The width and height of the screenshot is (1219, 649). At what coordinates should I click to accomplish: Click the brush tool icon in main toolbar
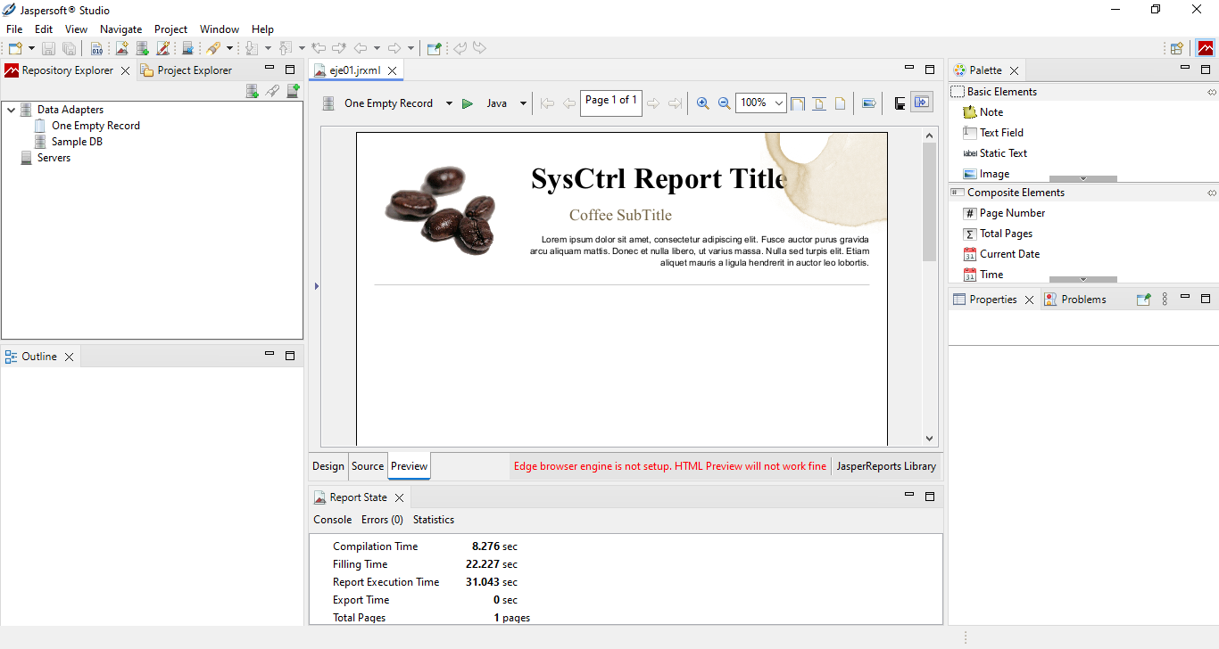tap(213, 48)
